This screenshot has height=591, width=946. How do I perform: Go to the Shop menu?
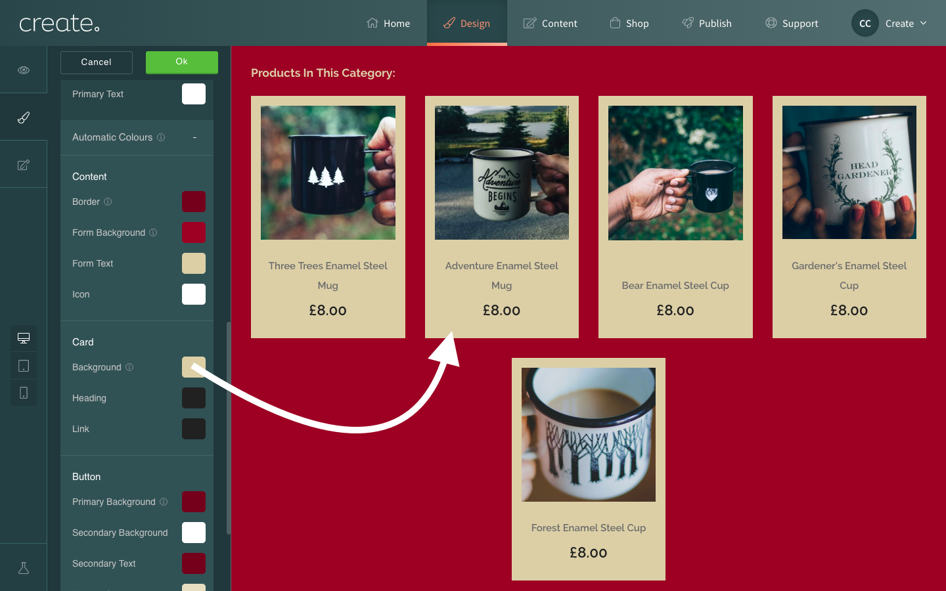point(629,23)
